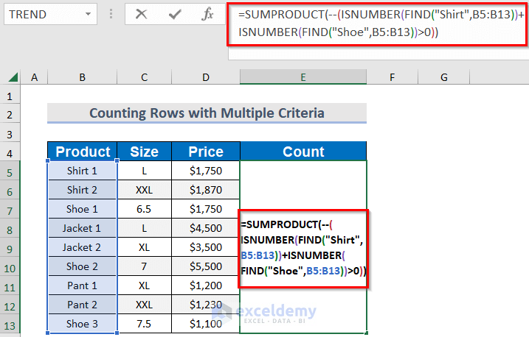The width and height of the screenshot is (529, 337).
Task: Cancel the formula entry with X
Action: point(141,14)
